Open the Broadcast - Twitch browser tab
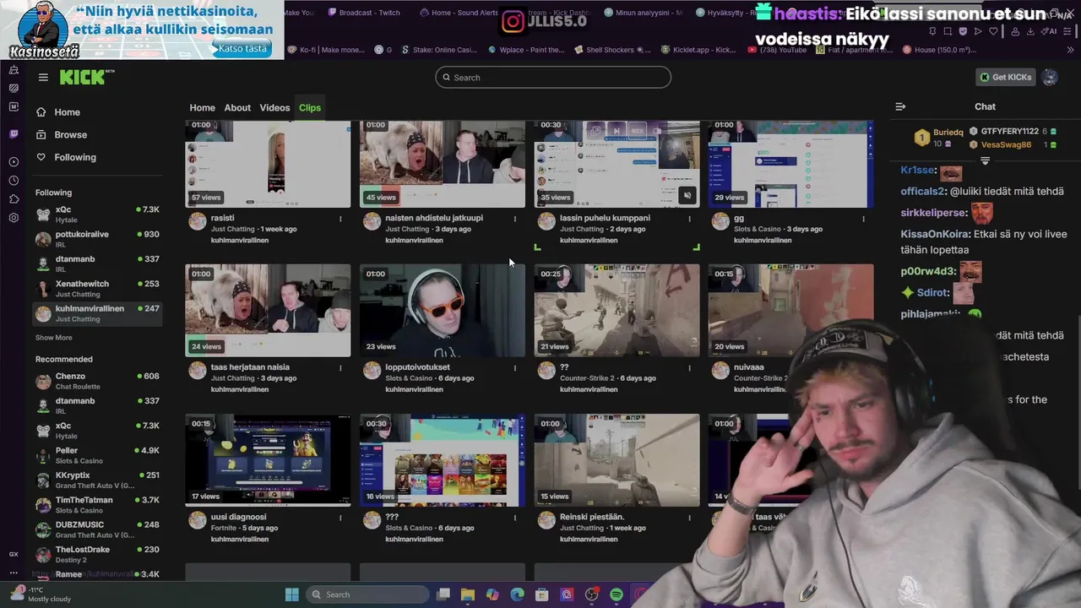This screenshot has width=1081, height=608. pyautogui.click(x=364, y=13)
